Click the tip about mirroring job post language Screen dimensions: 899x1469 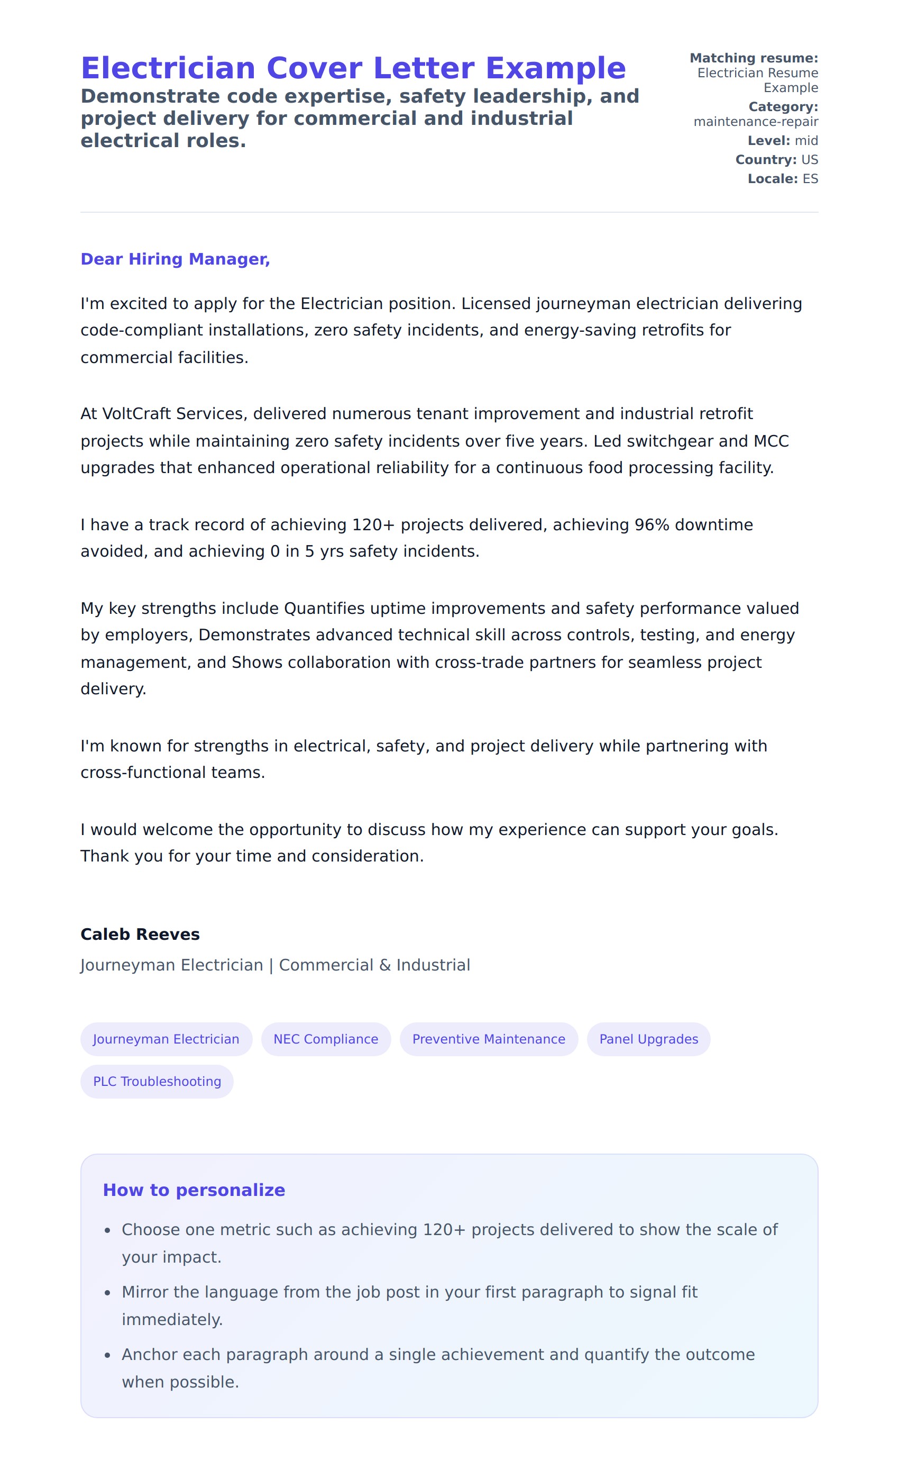(x=409, y=1305)
